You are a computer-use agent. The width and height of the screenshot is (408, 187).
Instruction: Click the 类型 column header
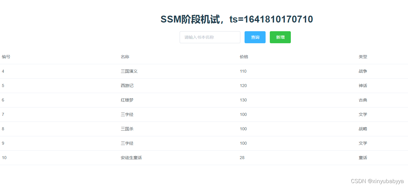pos(363,57)
